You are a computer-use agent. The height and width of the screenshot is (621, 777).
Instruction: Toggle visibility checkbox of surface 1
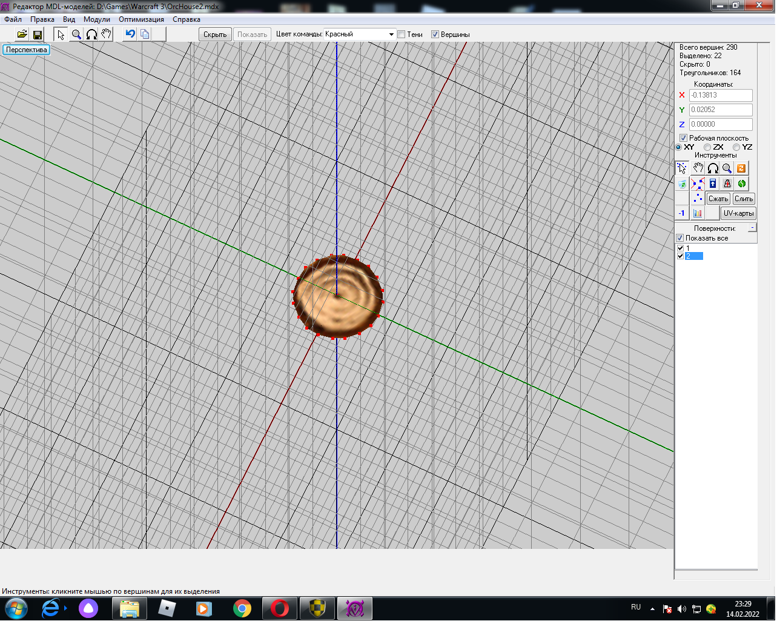coord(680,248)
